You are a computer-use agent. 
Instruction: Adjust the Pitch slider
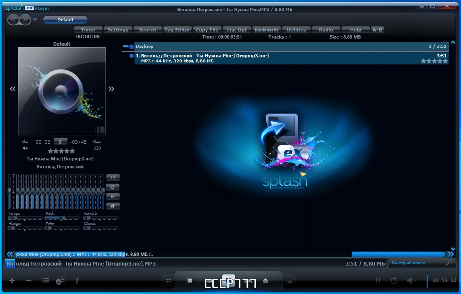[62, 218]
